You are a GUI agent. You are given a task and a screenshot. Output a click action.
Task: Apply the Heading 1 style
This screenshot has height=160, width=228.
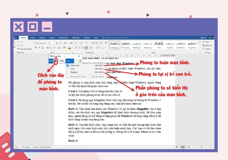137,45
